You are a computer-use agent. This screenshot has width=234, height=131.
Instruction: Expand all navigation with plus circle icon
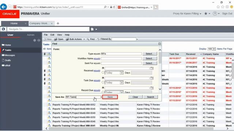coord(35,40)
